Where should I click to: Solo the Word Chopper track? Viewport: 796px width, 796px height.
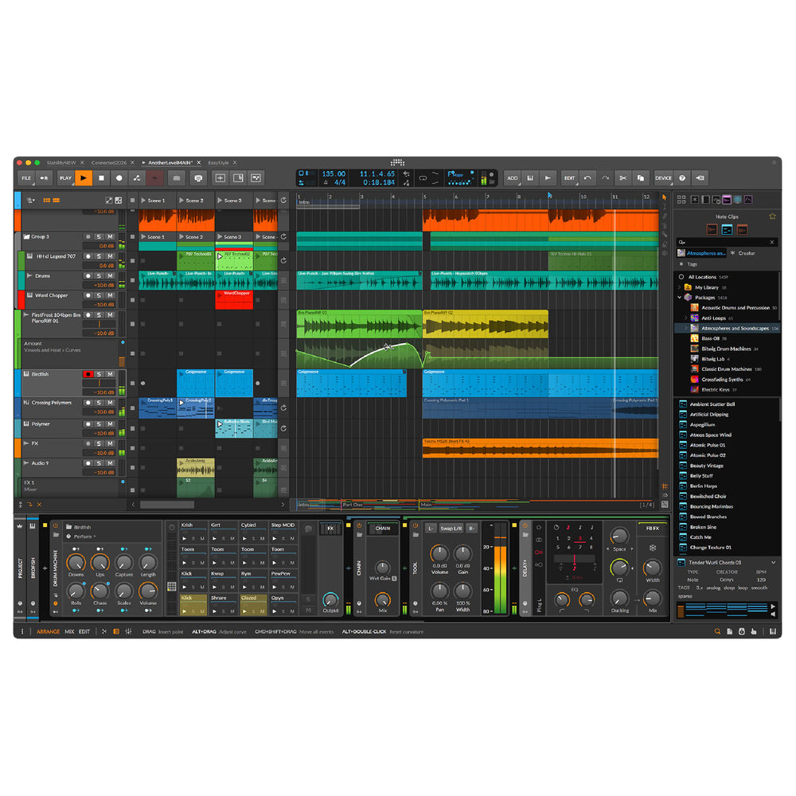(99, 295)
